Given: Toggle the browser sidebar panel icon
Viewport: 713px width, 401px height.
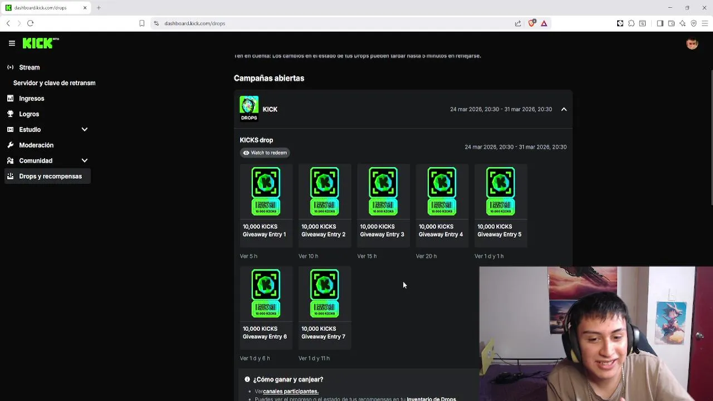Looking at the screenshot, I should 660,23.
